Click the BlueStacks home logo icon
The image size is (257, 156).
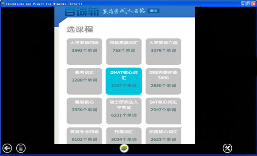124,148
